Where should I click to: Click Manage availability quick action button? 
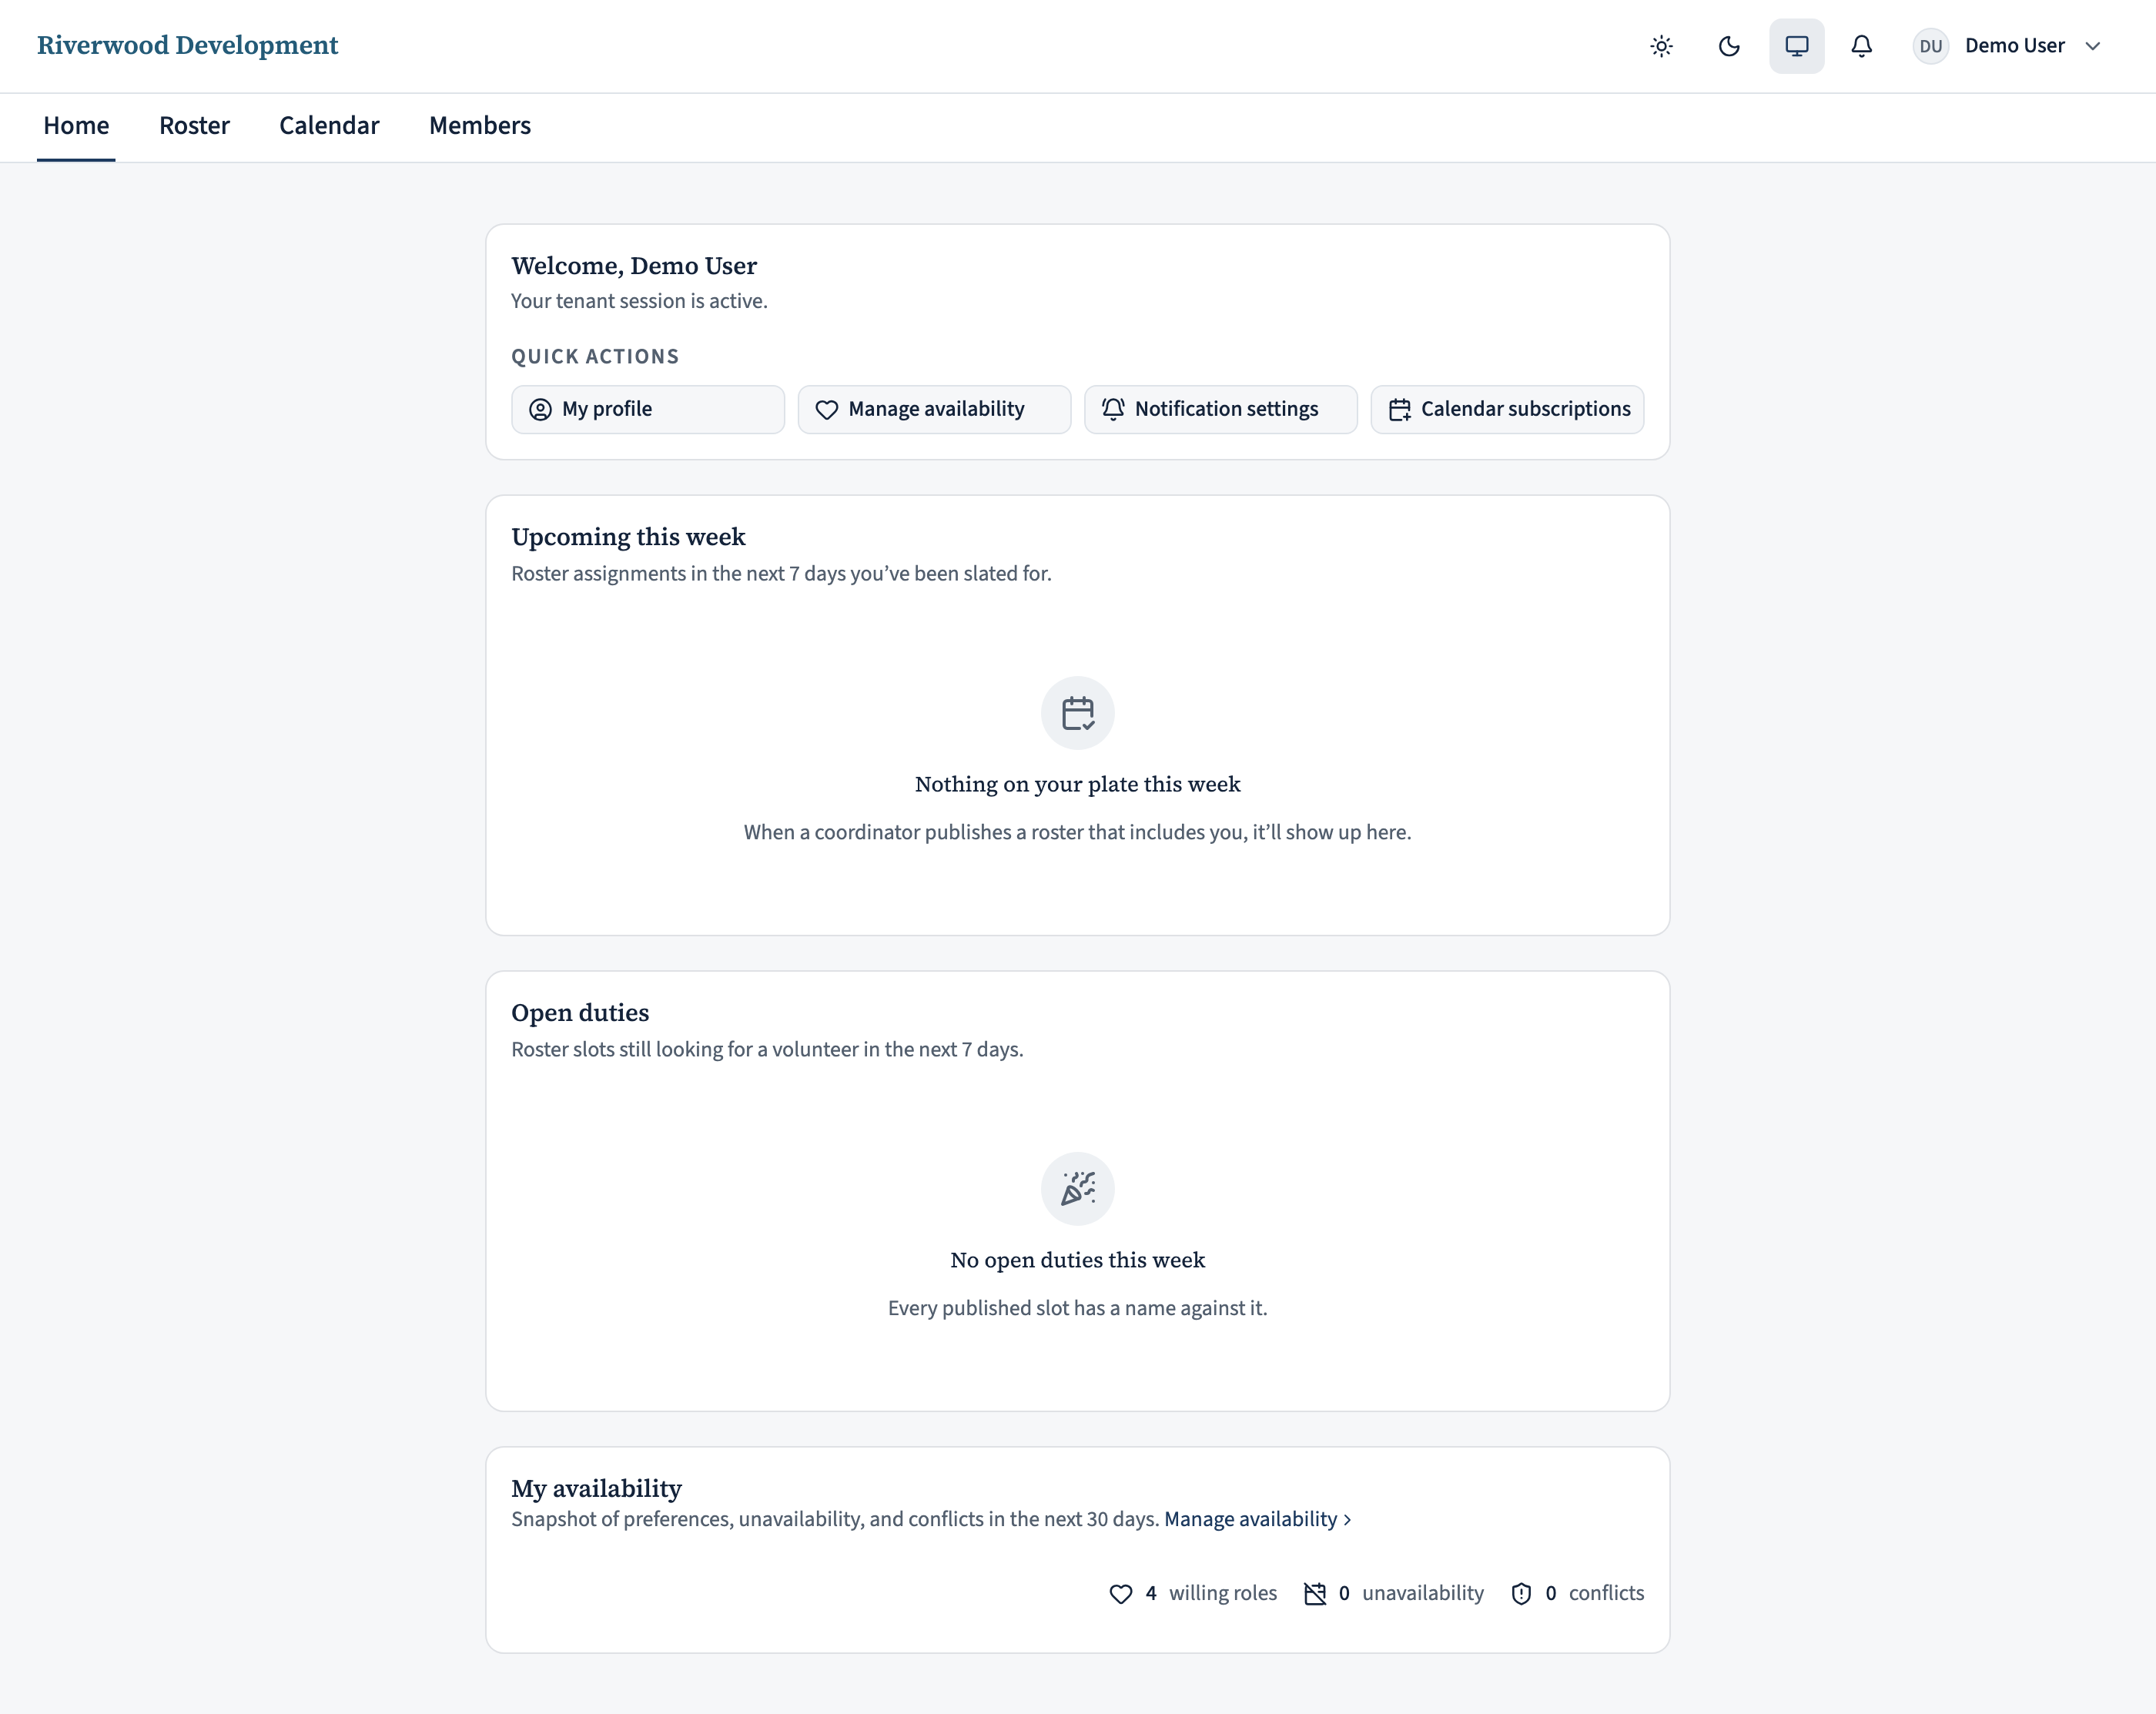point(934,409)
